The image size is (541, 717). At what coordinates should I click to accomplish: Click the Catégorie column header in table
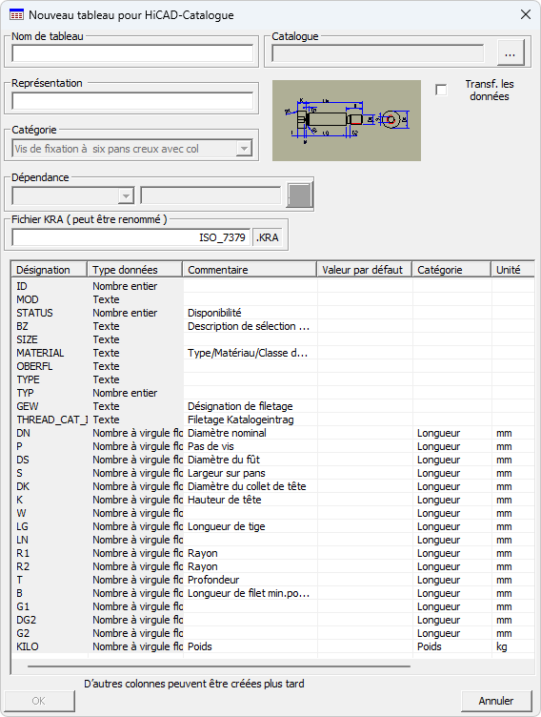[x=451, y=270]
